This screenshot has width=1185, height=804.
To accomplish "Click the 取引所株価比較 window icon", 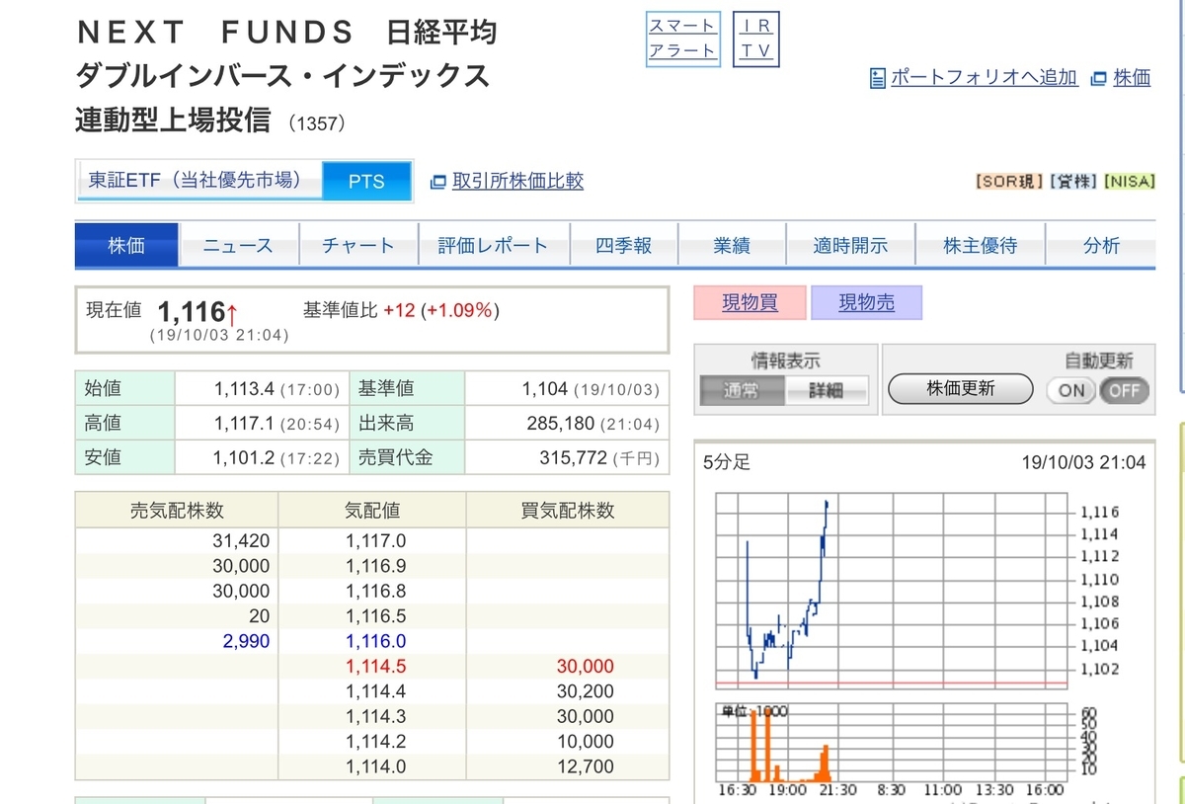I will point(438,182).
